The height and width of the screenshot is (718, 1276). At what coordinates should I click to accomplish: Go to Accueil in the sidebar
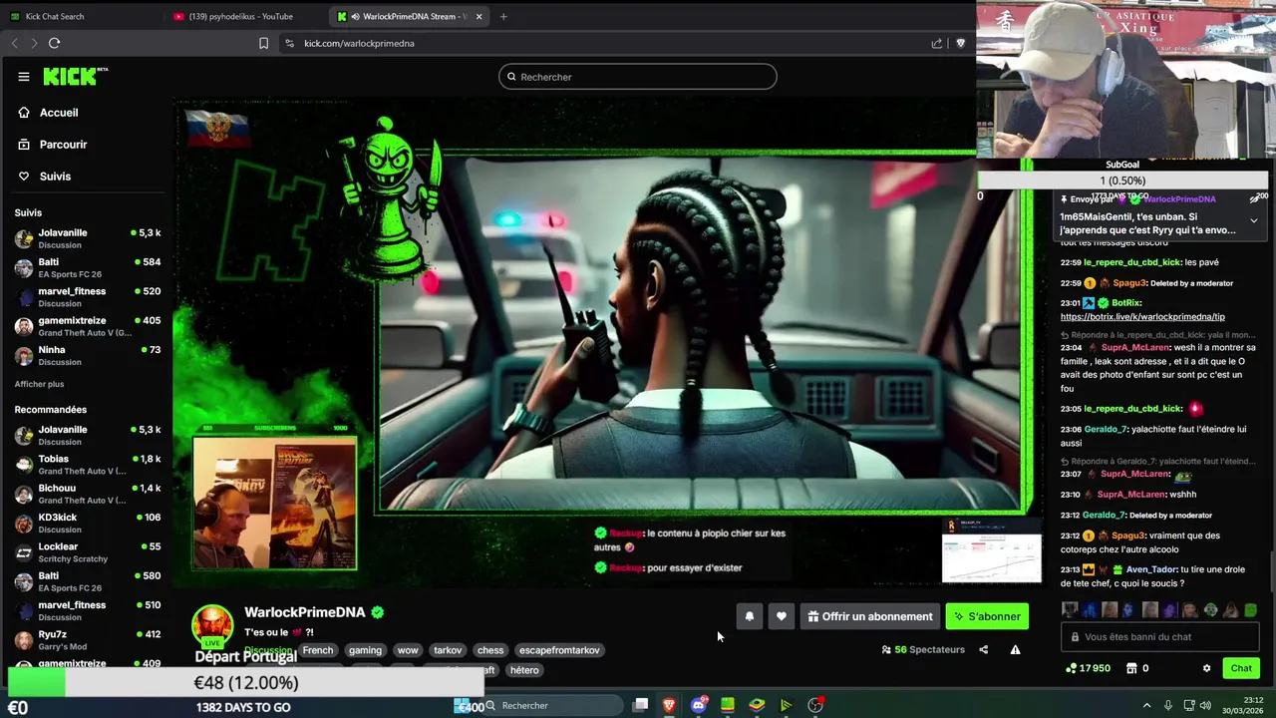59,113
